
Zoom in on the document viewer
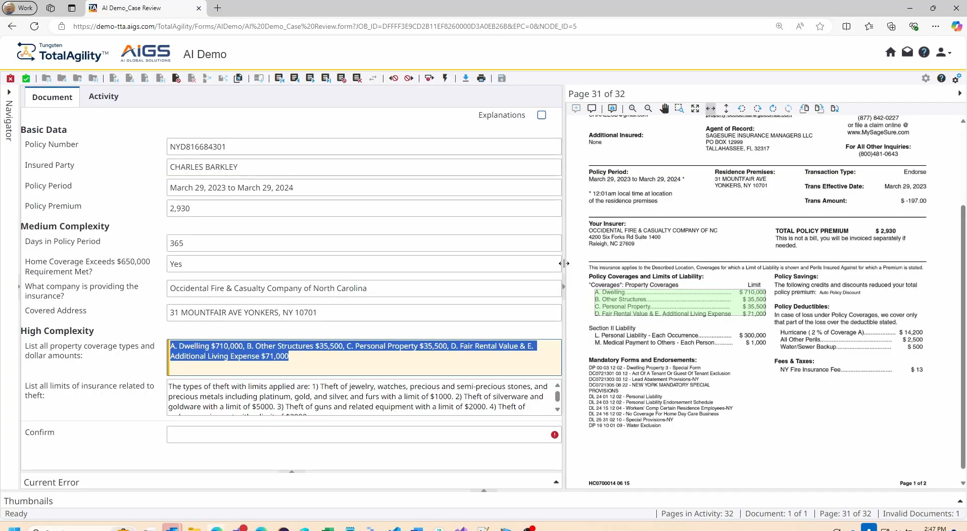pos(633,109)
